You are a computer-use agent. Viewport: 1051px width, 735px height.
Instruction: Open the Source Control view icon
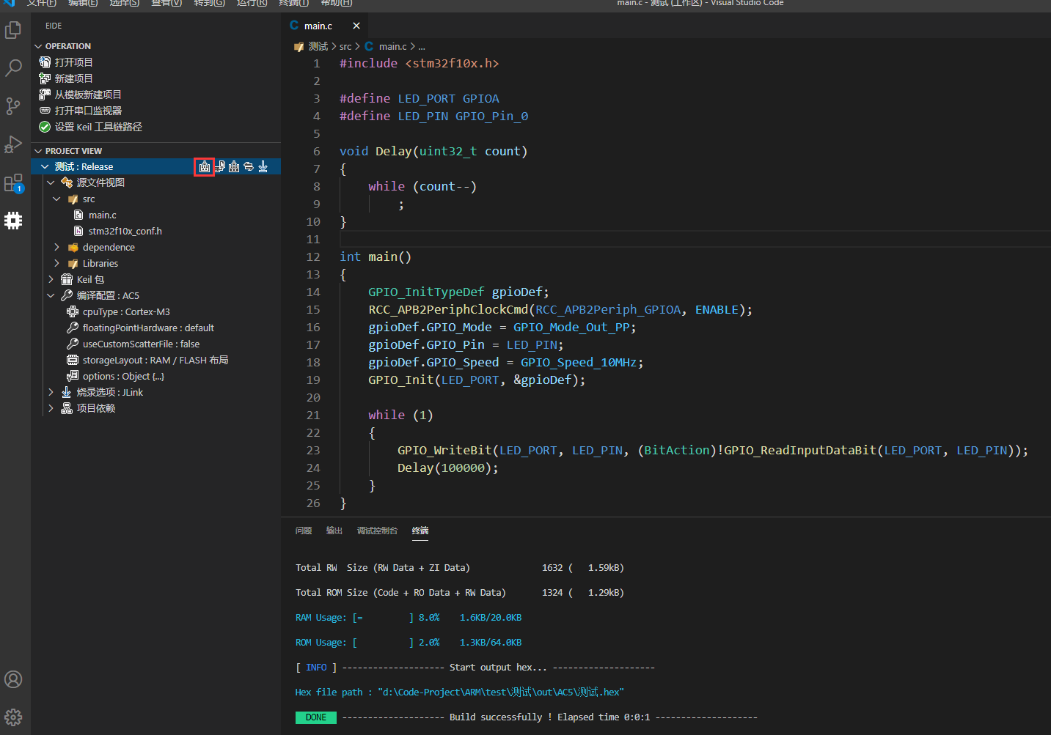tap(13, 106)
